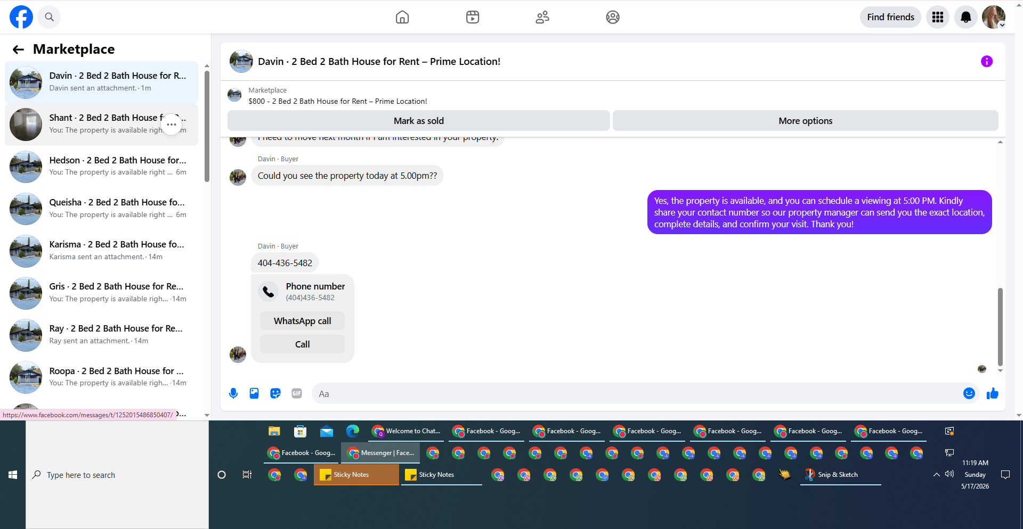Click the Windows taskbar search box
1023x529 pixels.
pos(117,475)
